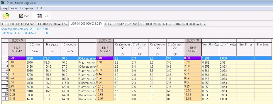This screenshot has width=273, height=104.
Task: Click speed cell 115.0
Action: click(70, 83)
